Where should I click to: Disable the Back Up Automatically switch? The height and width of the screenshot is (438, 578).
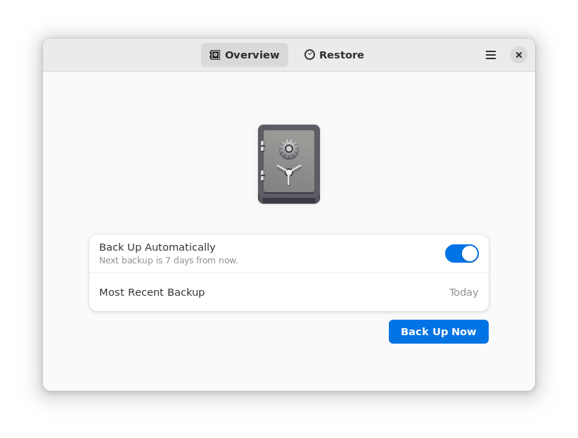click(461, 254)
